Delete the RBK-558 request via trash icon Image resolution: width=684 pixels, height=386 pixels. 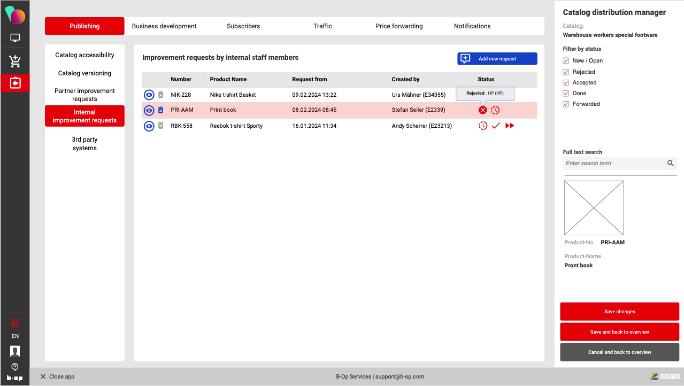[x=160, y=126]
